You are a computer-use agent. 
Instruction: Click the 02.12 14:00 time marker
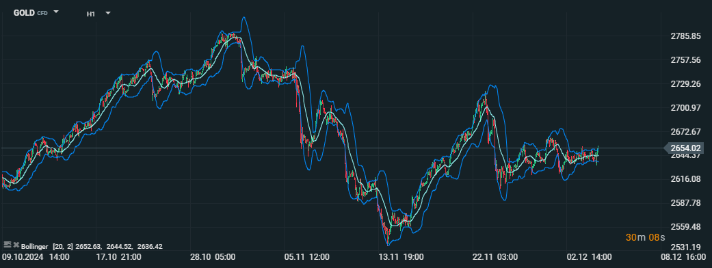(589, 257)
